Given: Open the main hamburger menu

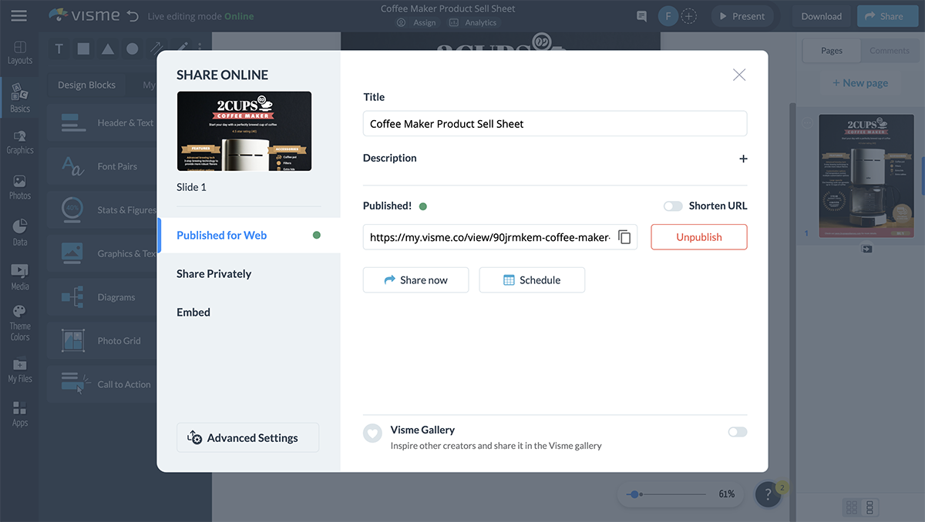Looking at the screenshot, I should [18, 15].
